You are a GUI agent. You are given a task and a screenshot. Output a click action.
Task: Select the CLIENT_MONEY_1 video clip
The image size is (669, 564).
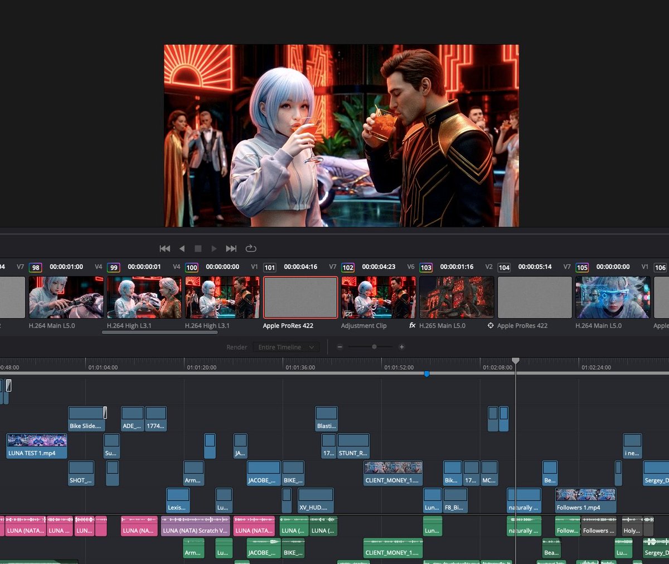[x=393, y=473]
